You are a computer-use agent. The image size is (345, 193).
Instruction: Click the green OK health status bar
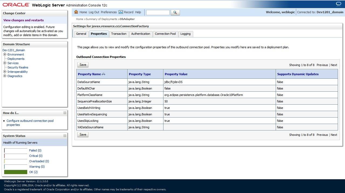16,172
